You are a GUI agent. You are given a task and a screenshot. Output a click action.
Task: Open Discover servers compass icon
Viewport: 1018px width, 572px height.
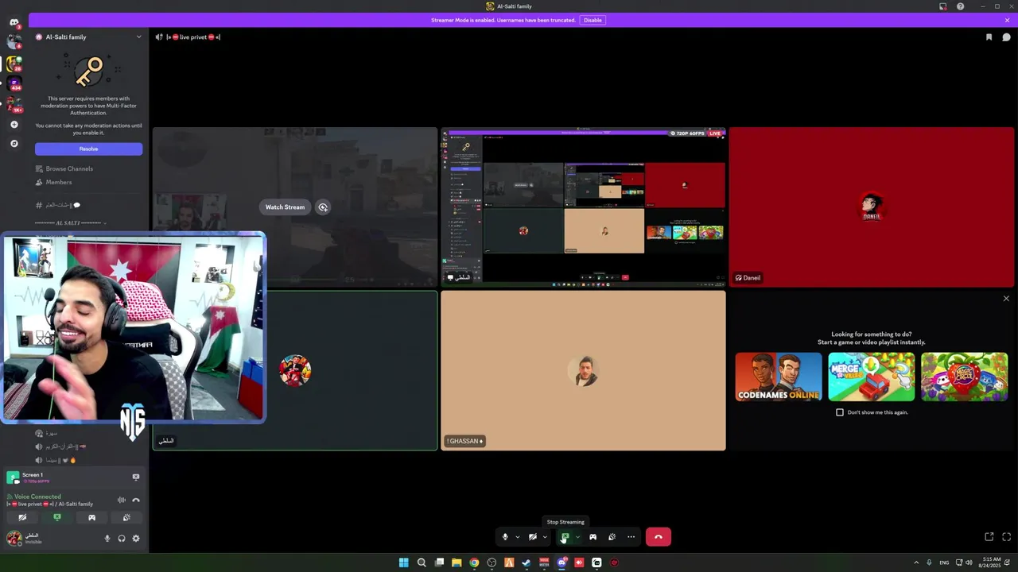tap(14, 144)
